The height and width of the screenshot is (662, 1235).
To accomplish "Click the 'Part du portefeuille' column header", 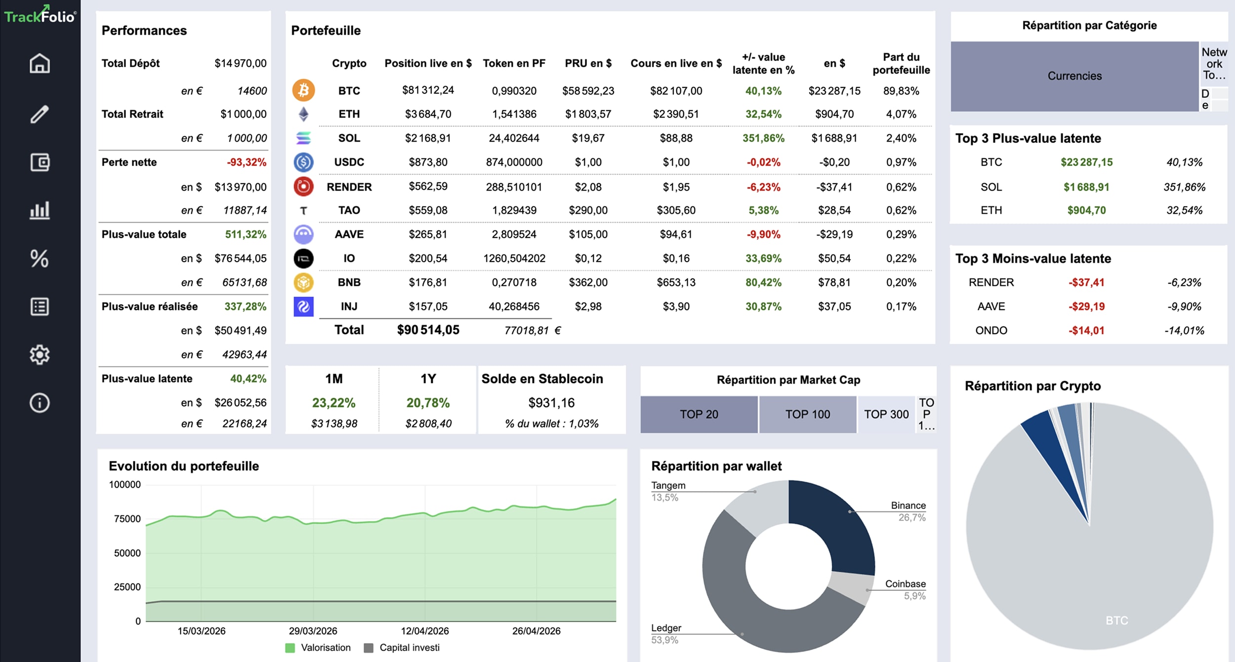I will (901, 63).
